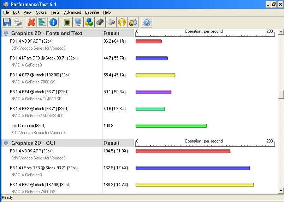
Task: Click monitor icon beside Graphics 2D - GUI
Action: pyautogui.click(x=6, y=143)
